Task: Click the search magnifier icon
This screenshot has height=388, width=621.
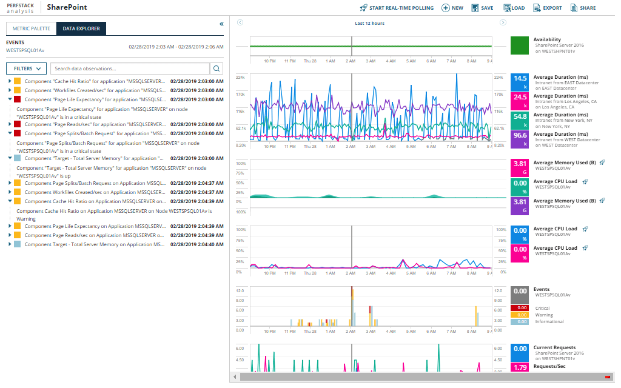Action: point(217,69)
